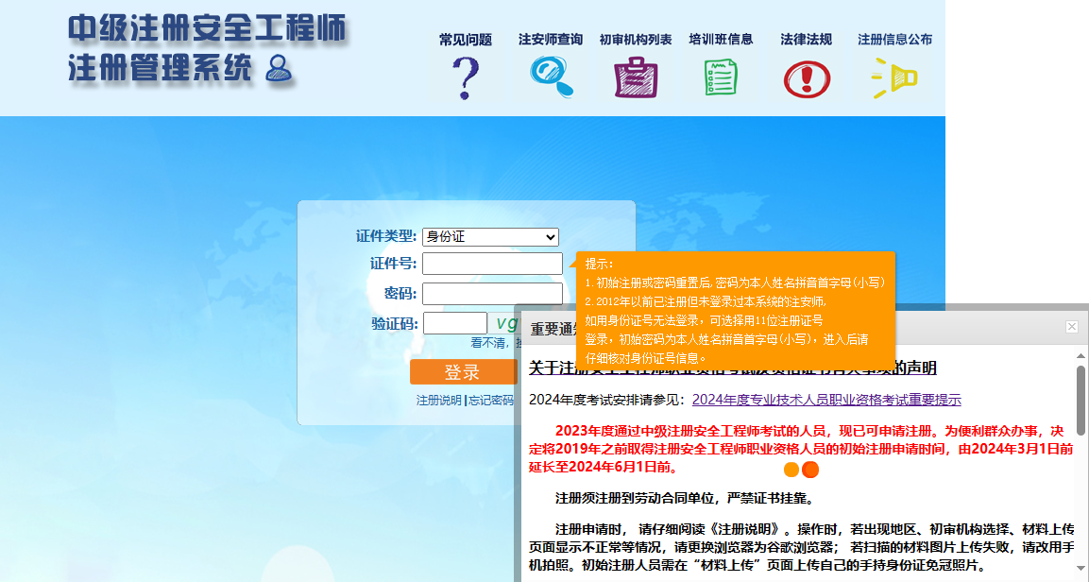Open the 忘记密码 link

coord(490,400)
